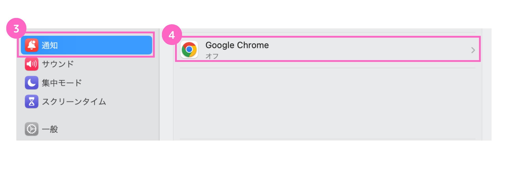
Task: Click the pink step 3 badge
Action: pos(16,28)
